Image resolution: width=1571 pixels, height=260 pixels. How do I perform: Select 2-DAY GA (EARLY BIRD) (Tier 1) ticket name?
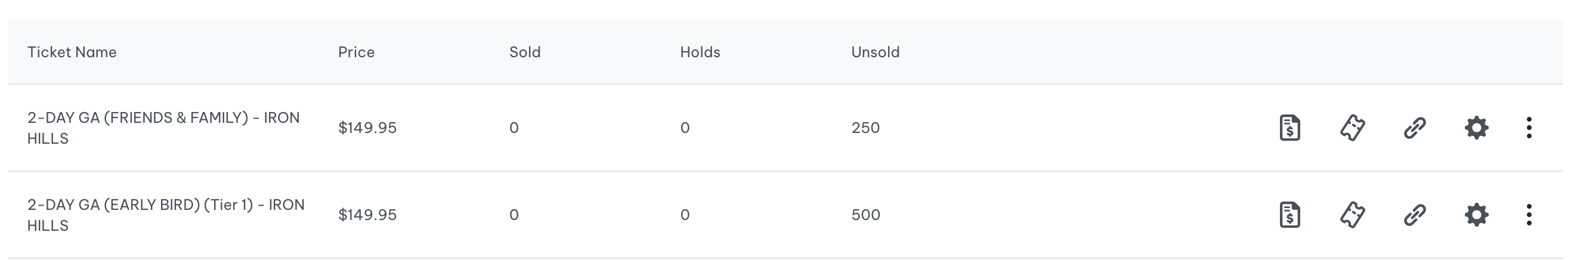(x=166, y=215)
